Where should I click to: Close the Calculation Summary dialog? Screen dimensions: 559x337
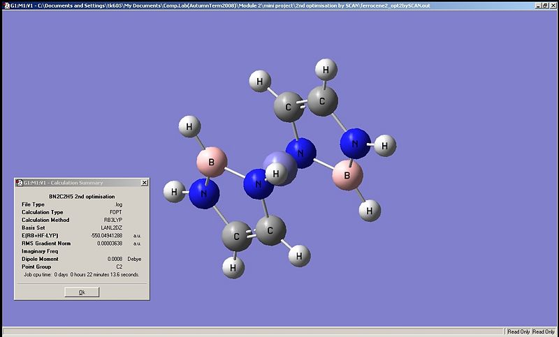145,183
